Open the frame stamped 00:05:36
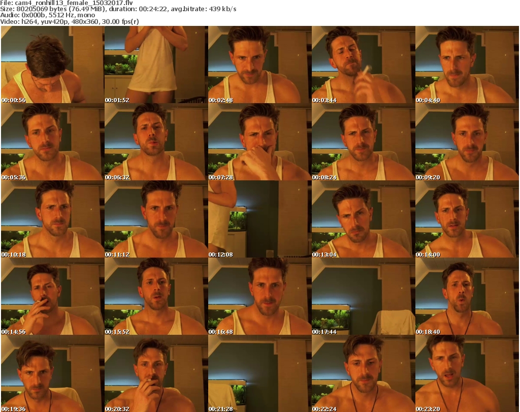The height and width of the screenshot is (412, 520). [x=52, y=142]
